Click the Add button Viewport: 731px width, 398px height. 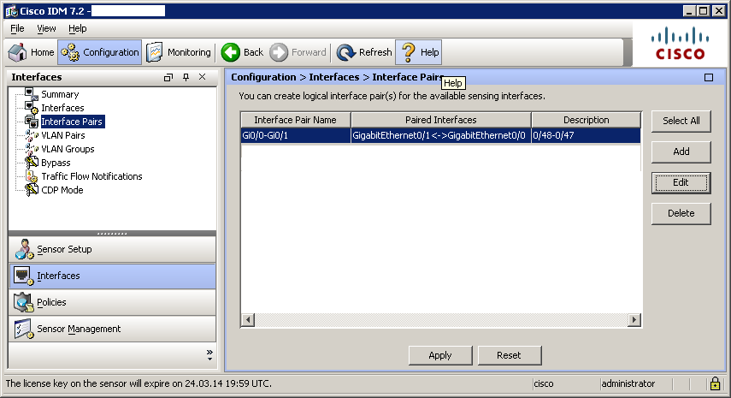[x=681, y=151]
